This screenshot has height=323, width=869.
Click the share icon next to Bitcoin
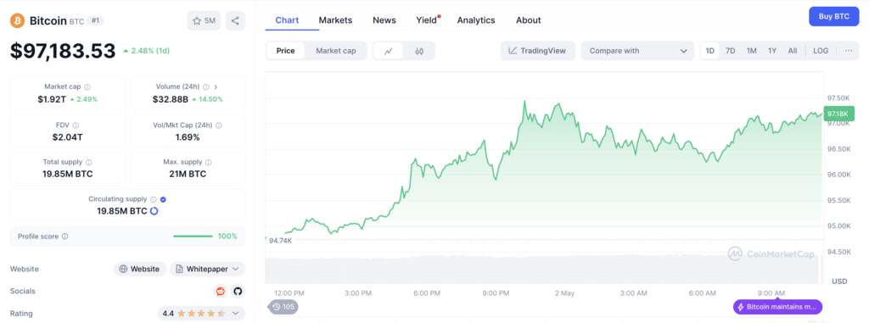point(235,21)
